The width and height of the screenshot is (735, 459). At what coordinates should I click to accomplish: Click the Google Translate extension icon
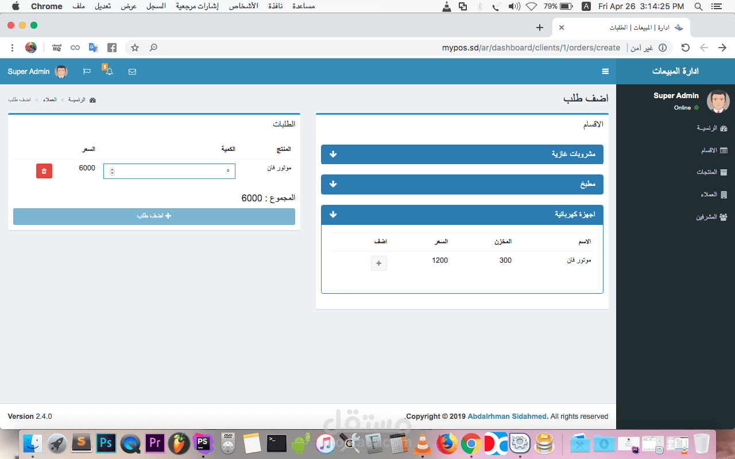pyautogui.click(x=93, y=48)
